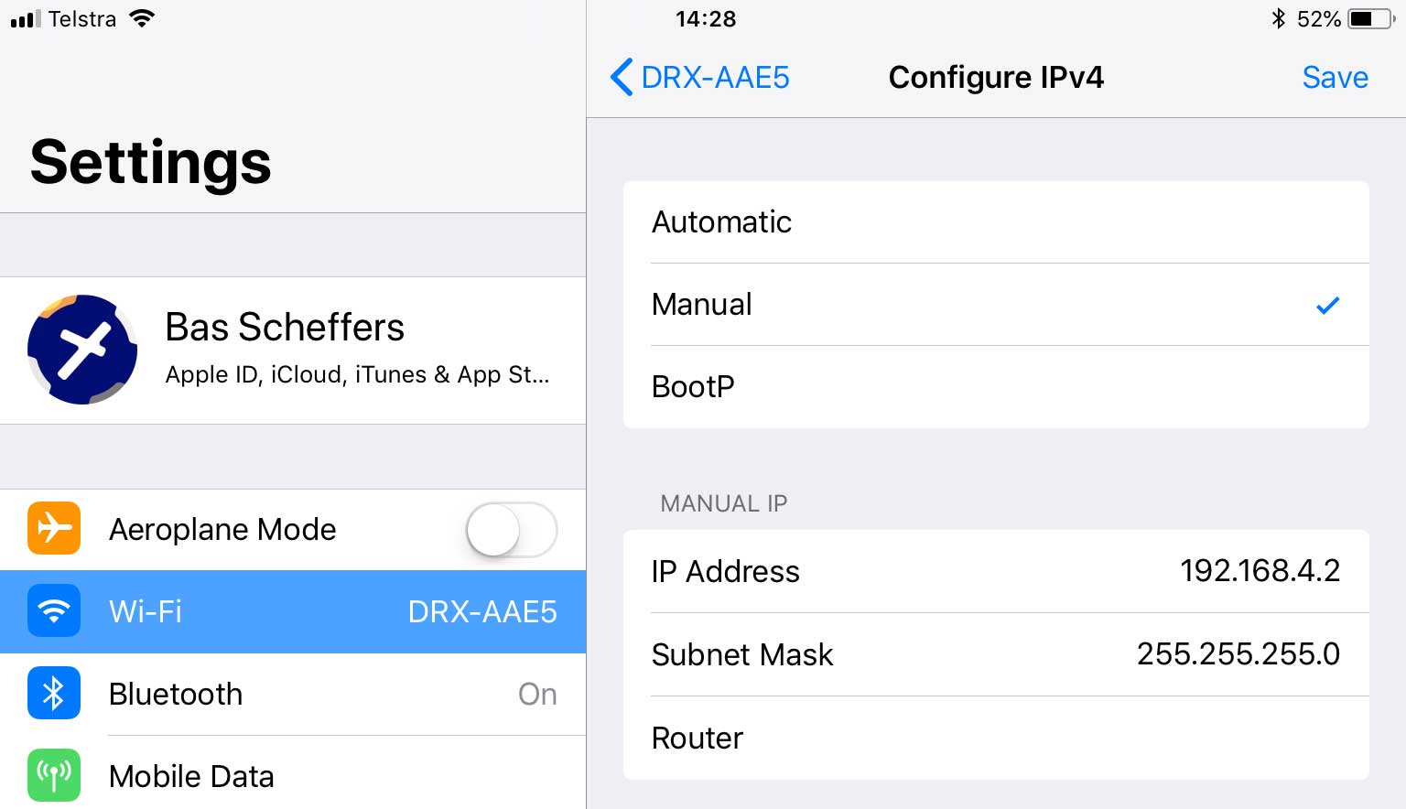Choose the Manual IPv4 option
Viewport: 1406px width, 809px height.
click(x=995, y=304)
